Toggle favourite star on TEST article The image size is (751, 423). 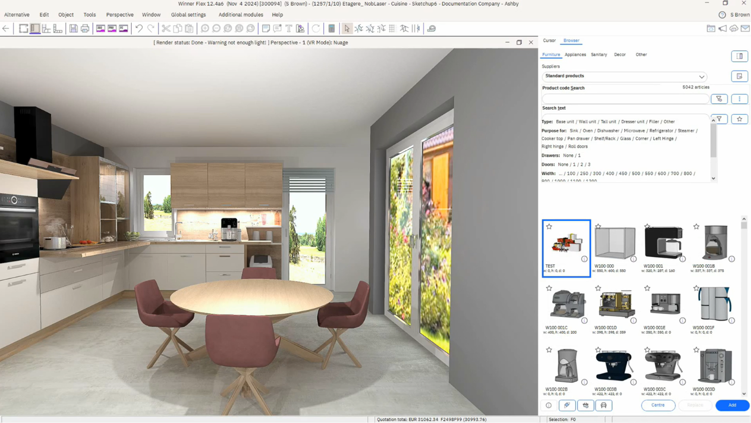pos(549,226)
